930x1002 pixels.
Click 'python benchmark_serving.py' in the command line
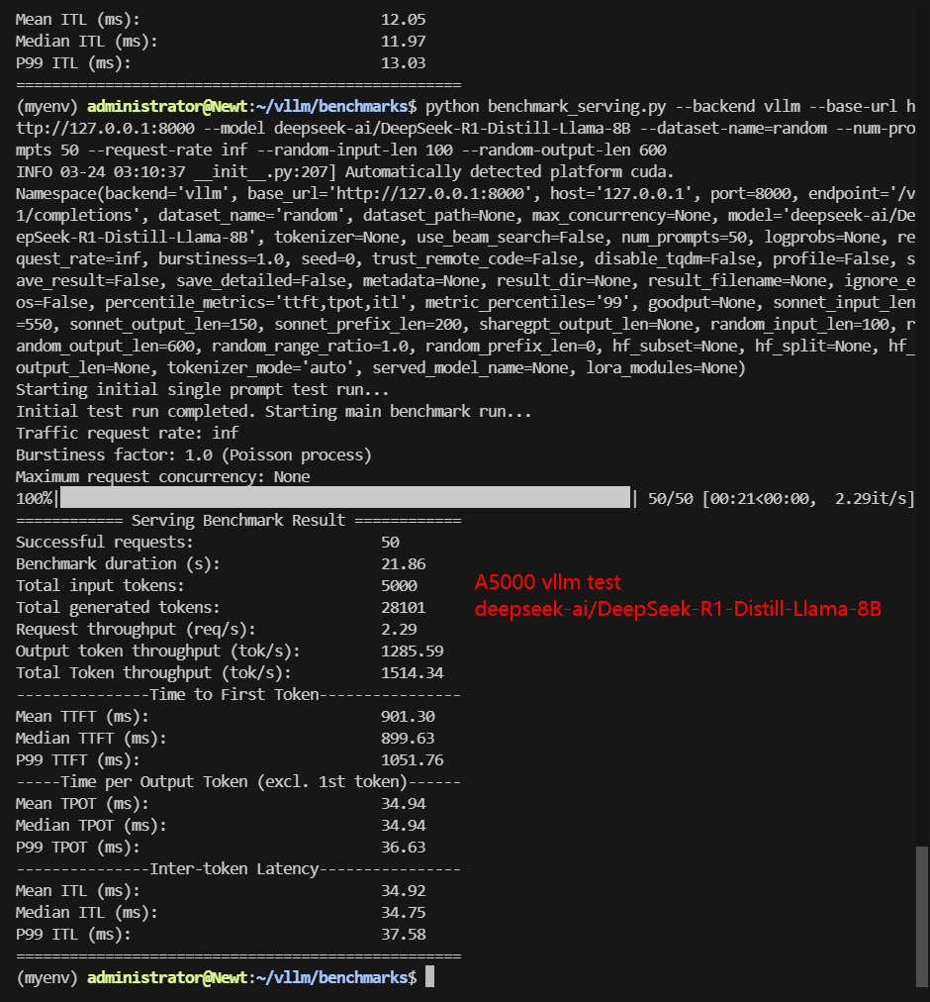[x=546, y=106]
